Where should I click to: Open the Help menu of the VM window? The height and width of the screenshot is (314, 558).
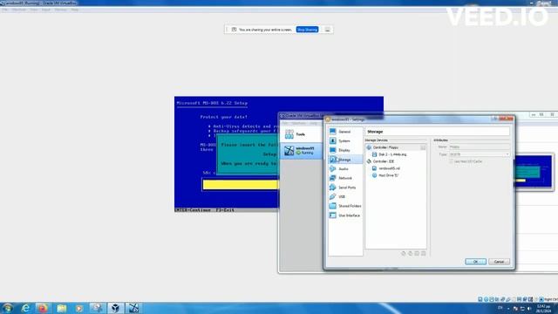74,10
